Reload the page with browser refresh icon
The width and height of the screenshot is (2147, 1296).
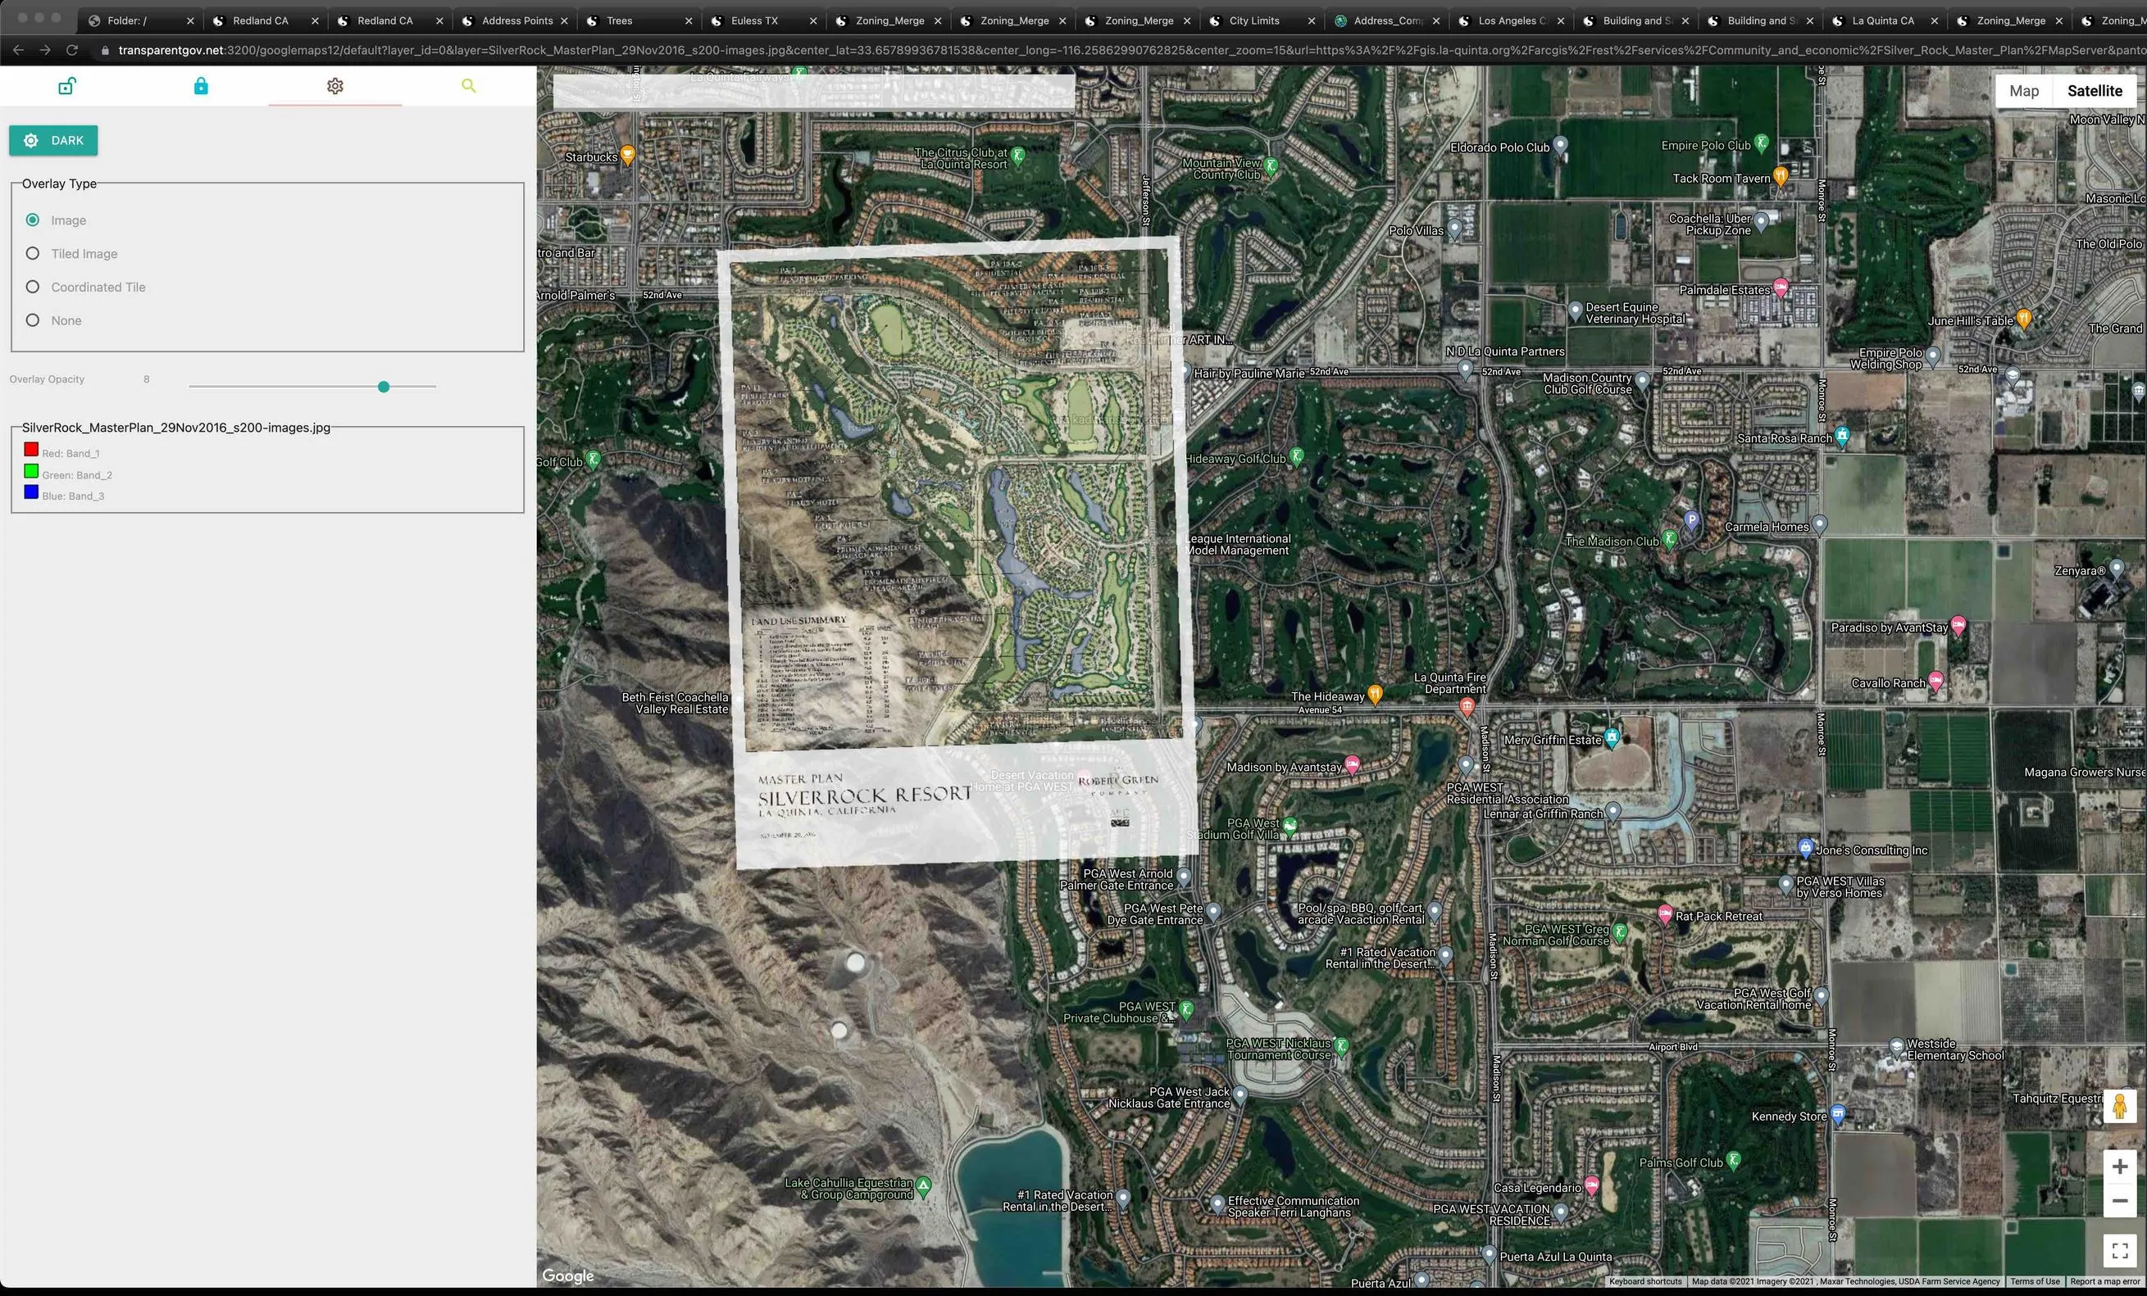tap(72, 51)
